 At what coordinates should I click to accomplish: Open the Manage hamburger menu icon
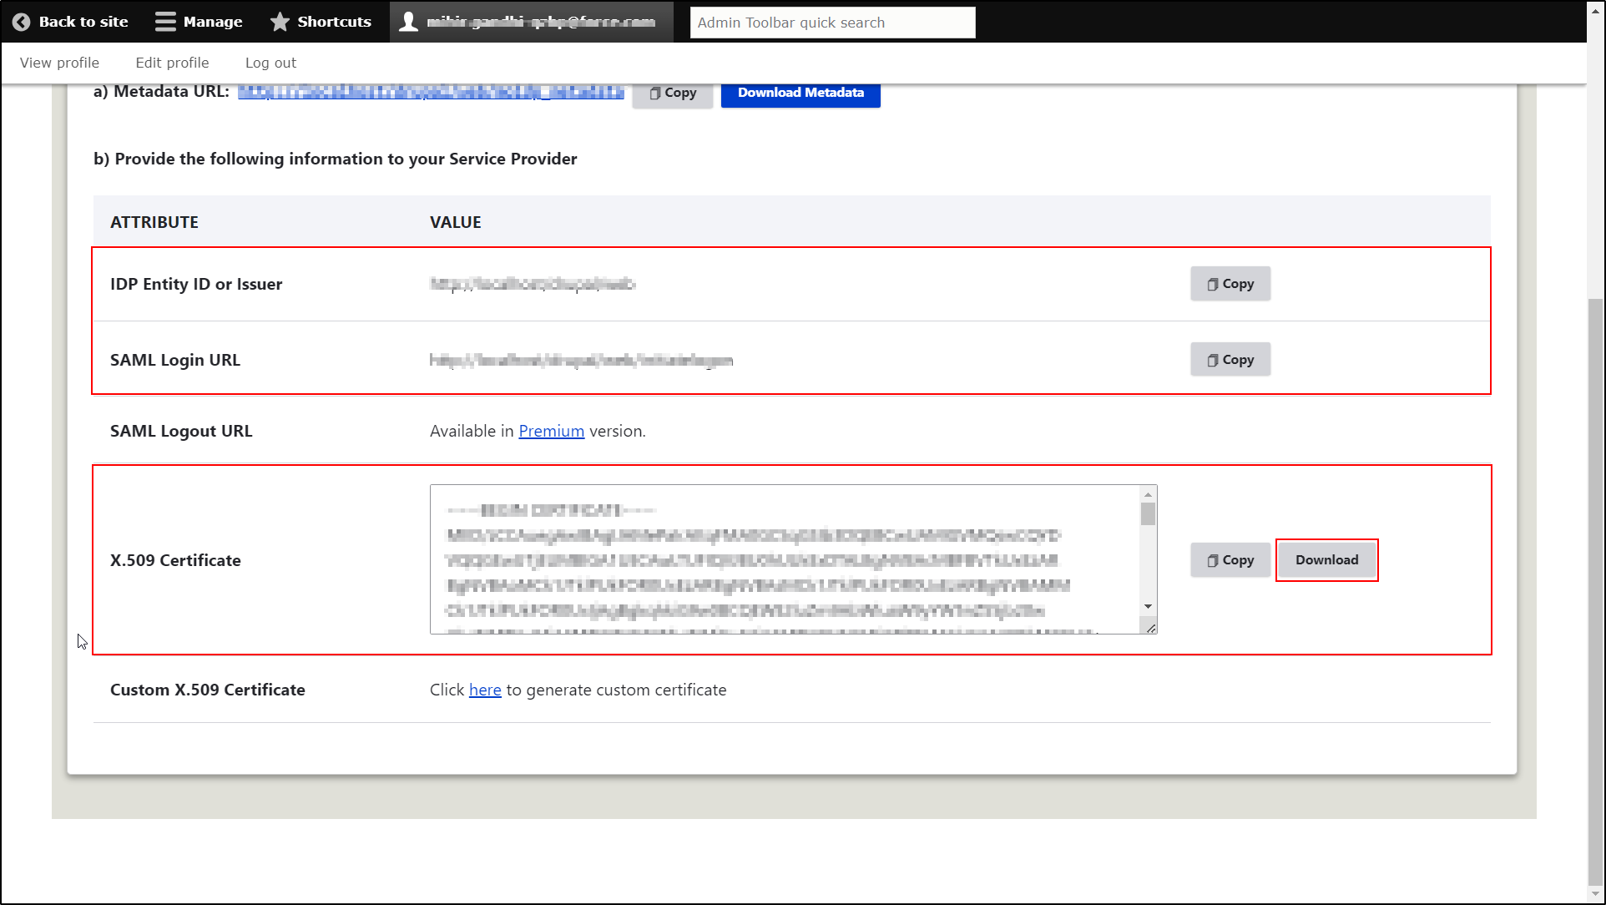pyautogui.click(x=165, y=21)
